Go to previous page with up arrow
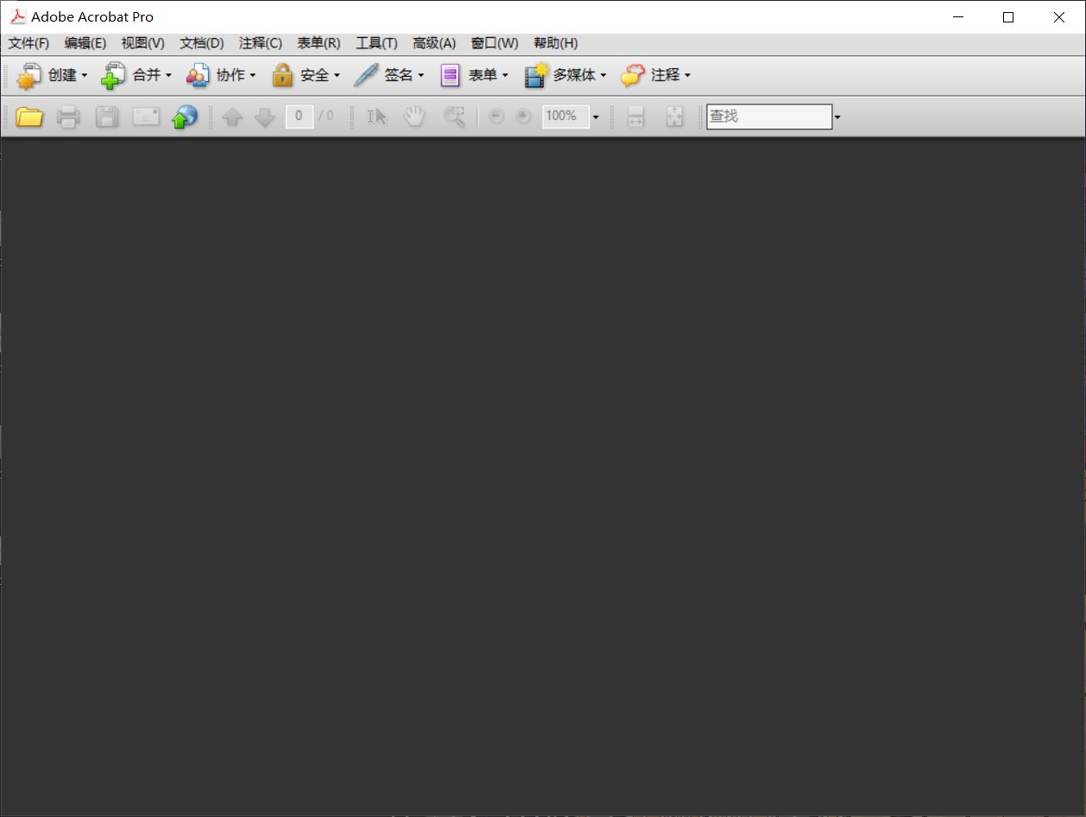Viewport: 1086px width, 817px height. click(233, 117)
